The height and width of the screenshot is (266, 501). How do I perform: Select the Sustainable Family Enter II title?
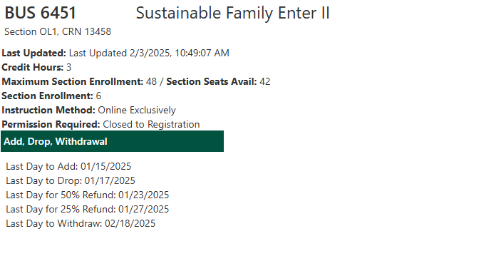point(232,13)
